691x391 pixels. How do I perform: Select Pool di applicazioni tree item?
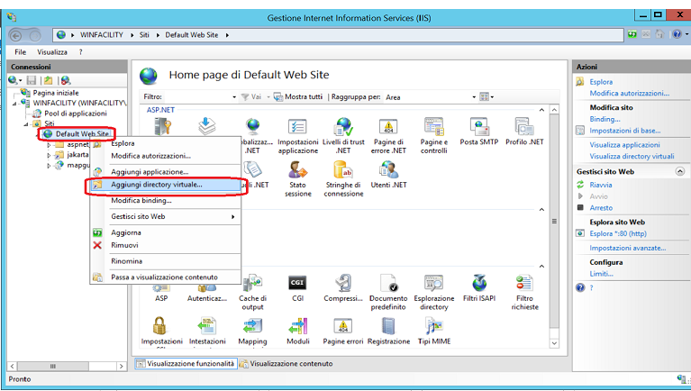76,114
